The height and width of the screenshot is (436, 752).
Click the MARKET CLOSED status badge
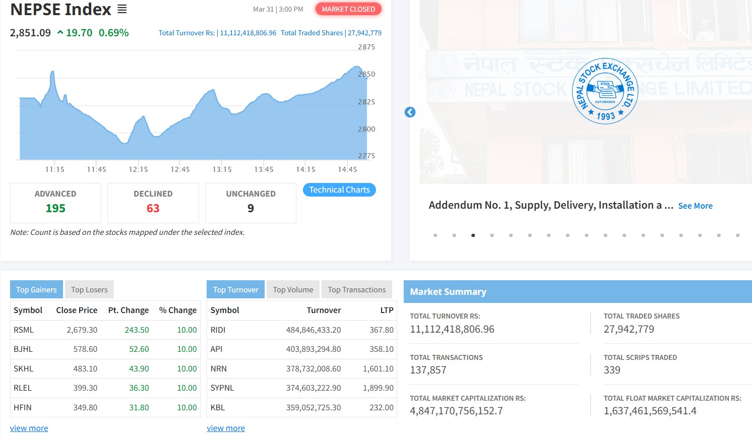click(x=348, y=9)
